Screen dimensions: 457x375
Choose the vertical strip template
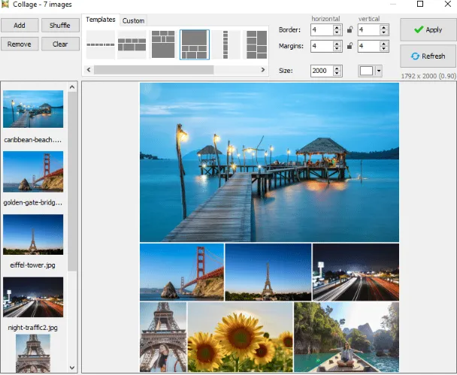pyautogui.click(x=225, y=44)
